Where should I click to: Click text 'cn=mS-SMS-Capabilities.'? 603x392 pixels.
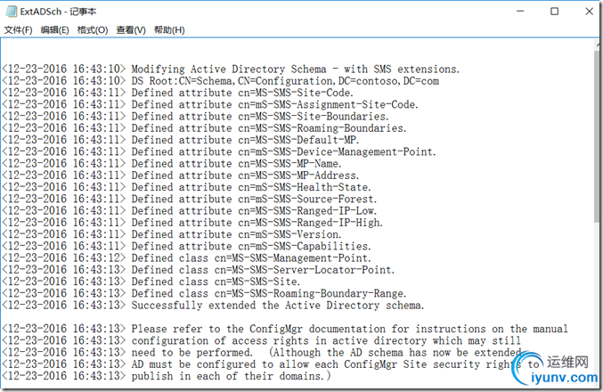[305, 246]
